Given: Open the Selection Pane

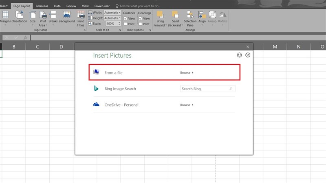Looking at the screenshot, I should (x=190, y=19).
